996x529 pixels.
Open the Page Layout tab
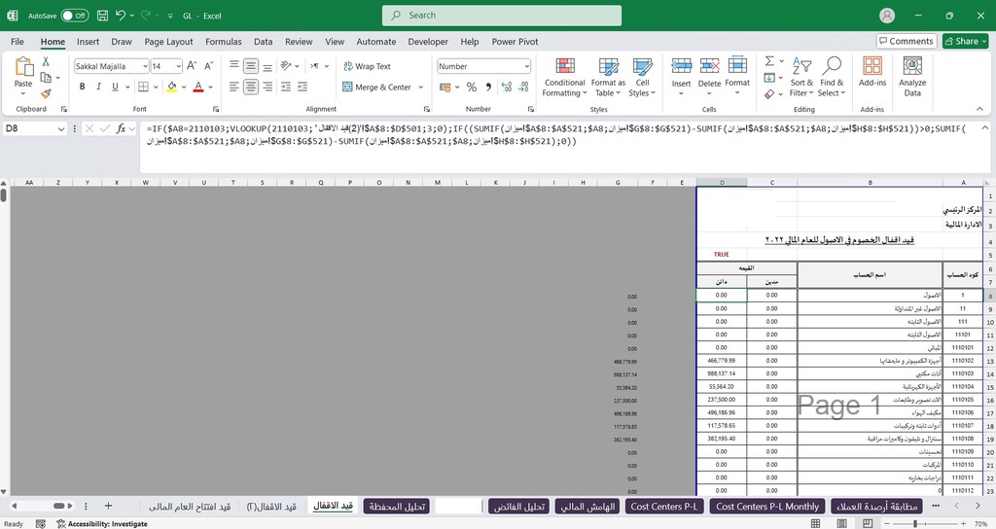168,41
